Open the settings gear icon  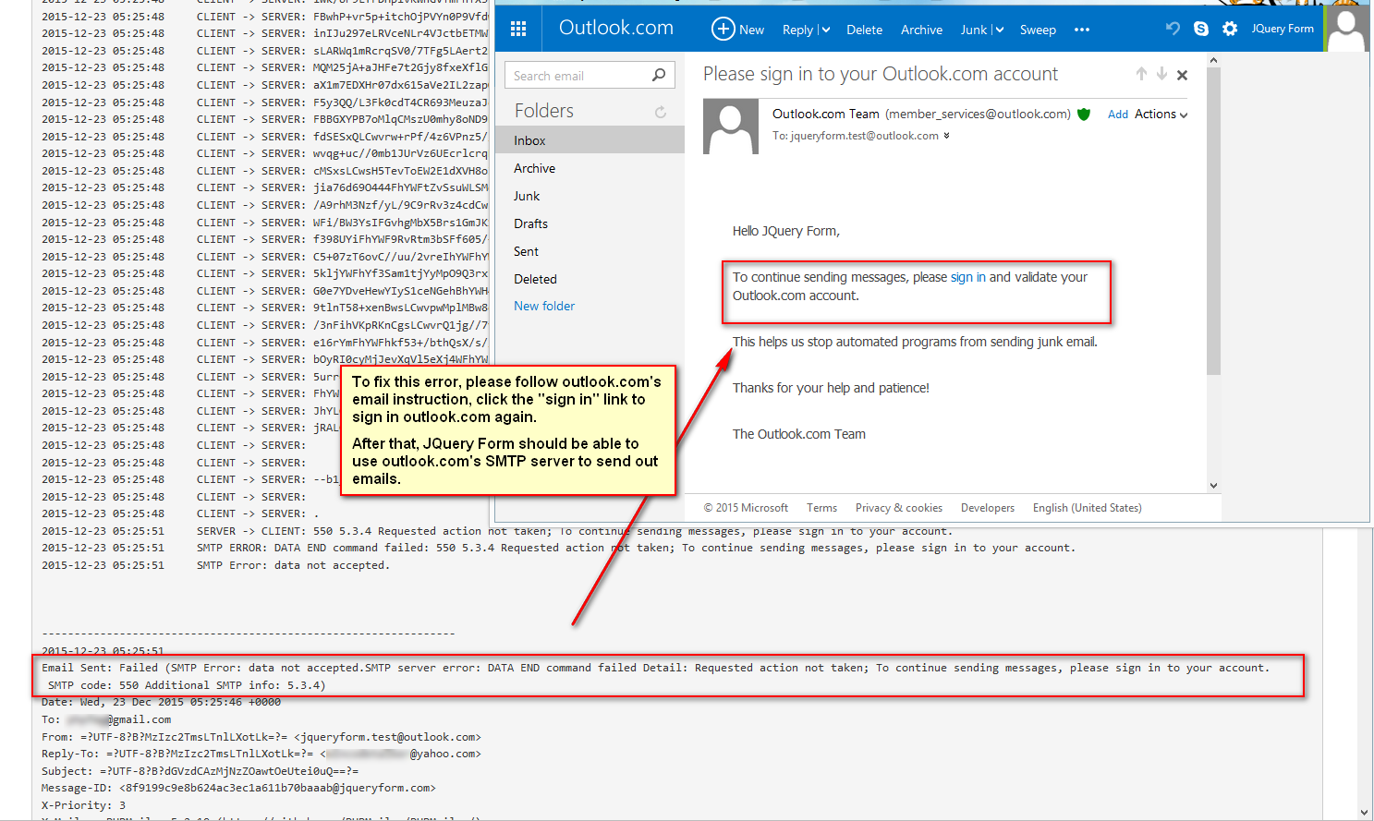(x=1230, y=29)
